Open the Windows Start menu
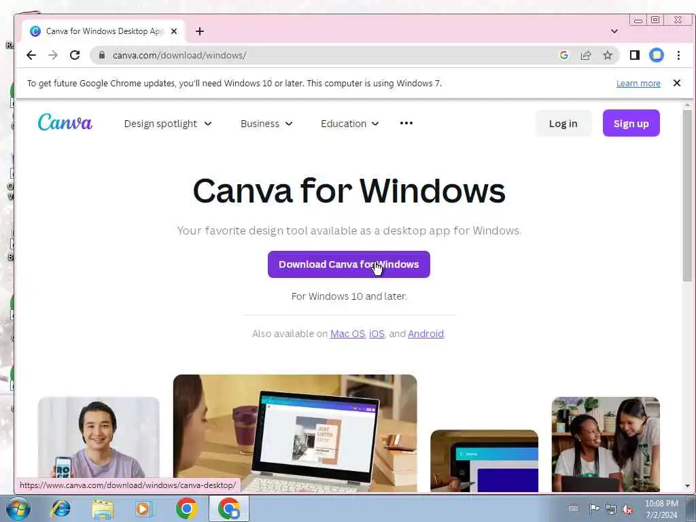Screen dimensions: 696x522 coord(18,508)
